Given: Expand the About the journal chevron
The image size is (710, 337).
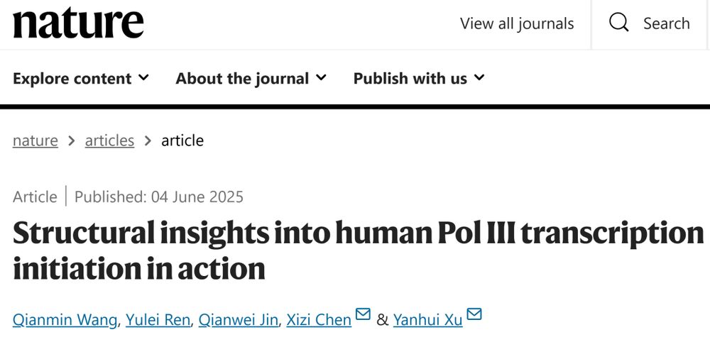Looking at the screenshot, I should (x=321, y=77).
